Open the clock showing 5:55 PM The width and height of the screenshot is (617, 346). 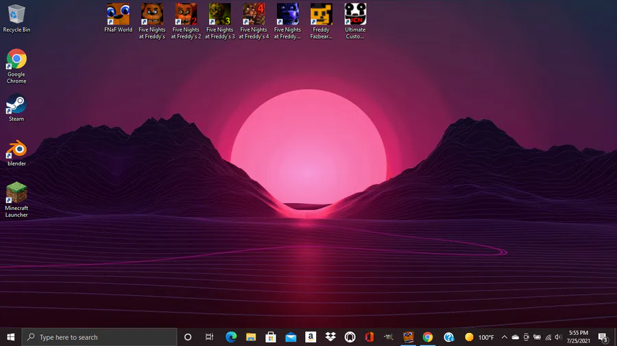coord(579,337)
